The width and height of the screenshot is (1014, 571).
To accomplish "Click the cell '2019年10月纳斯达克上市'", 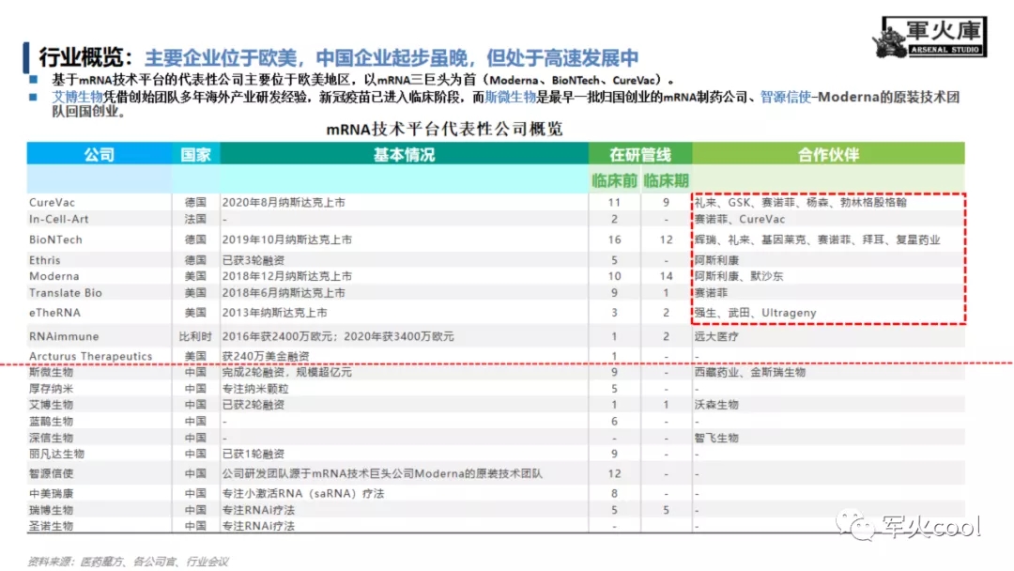I will point(287,239).
